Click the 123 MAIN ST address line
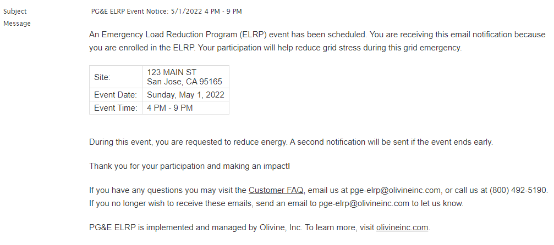Viewport: 554px width, 245px height. (x=172, y=72)
